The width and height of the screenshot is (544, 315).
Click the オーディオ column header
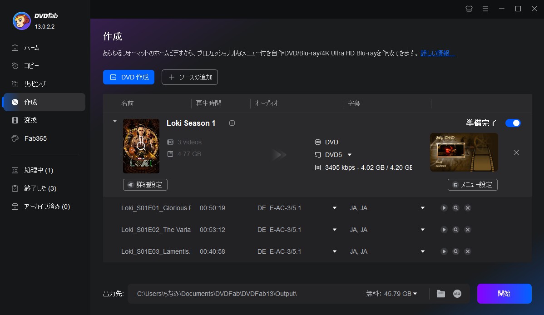tap(267, 103)
